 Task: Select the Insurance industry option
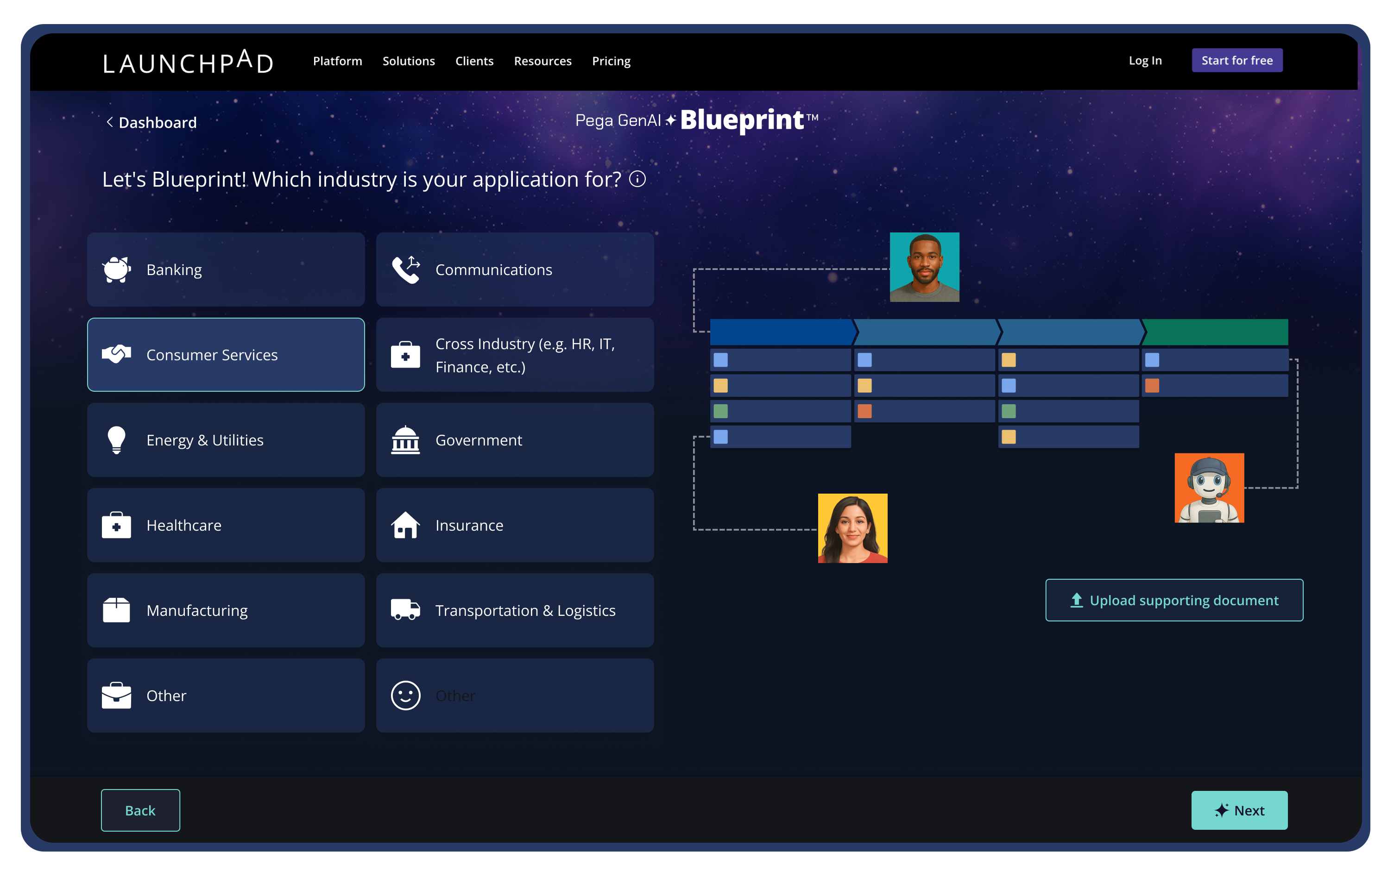coord(515,525)
